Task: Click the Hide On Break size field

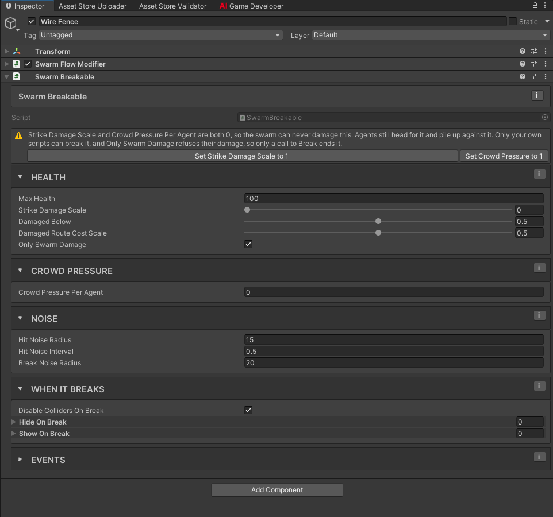Action: 530,422
